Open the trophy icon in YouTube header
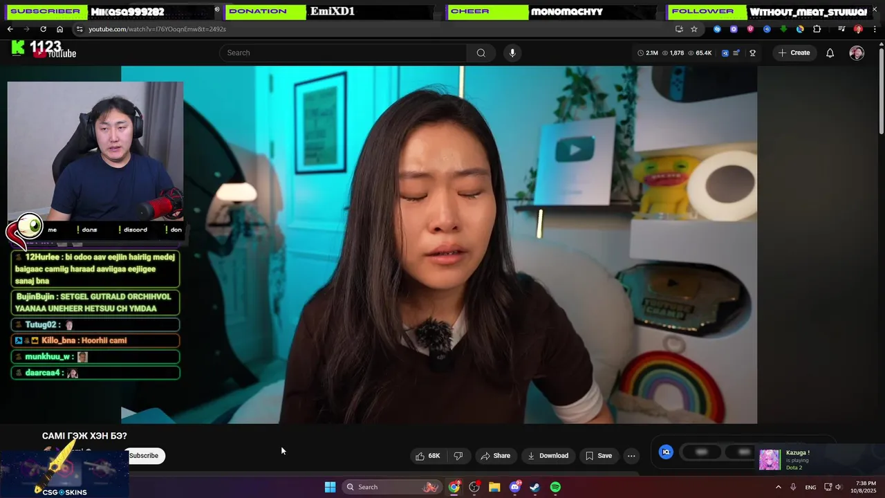The width and height of the screenshot is (885, 498). [753, 53]
